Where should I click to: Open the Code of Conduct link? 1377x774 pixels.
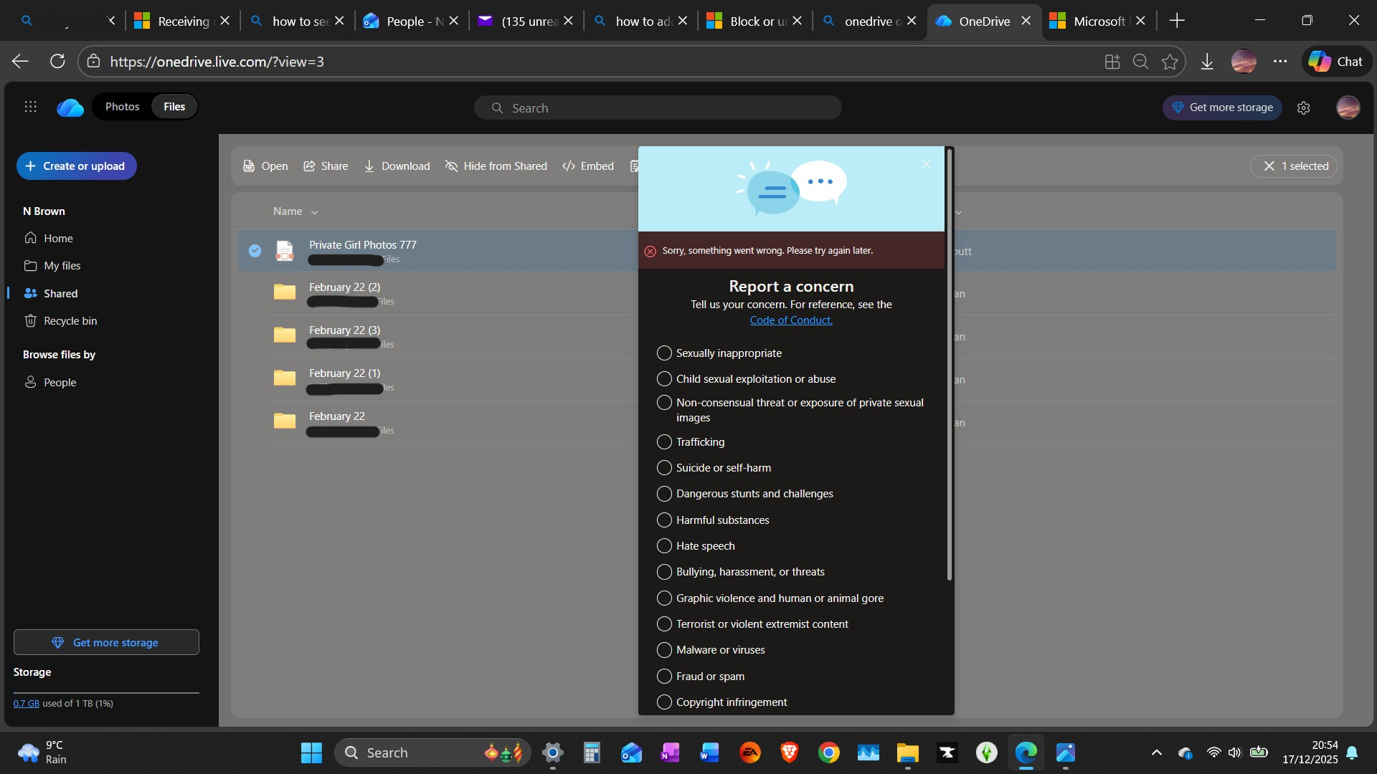coord(790,320)
